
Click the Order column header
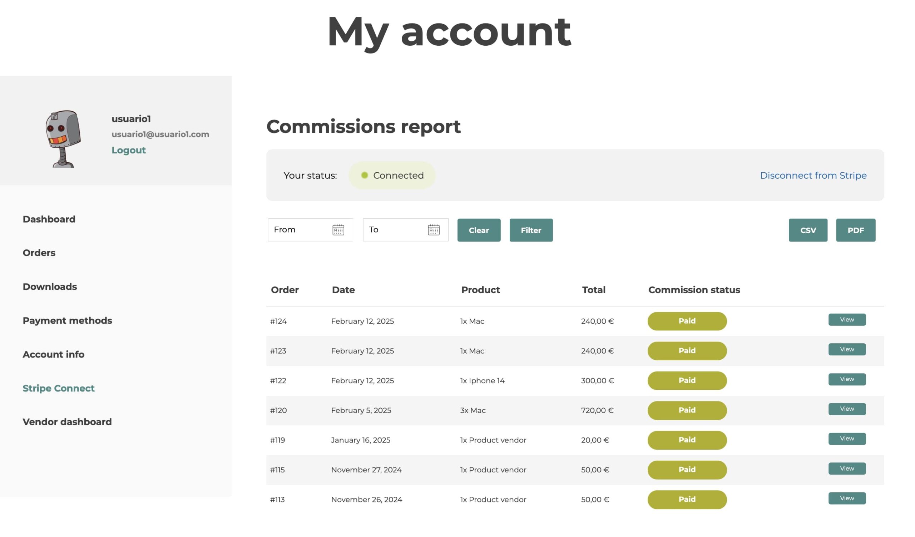pyautogui.click(x=285, y=290)
